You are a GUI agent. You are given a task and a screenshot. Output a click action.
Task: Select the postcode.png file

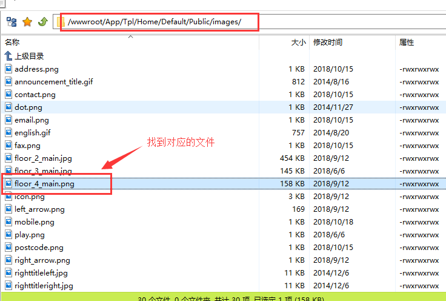coord(39,248)
